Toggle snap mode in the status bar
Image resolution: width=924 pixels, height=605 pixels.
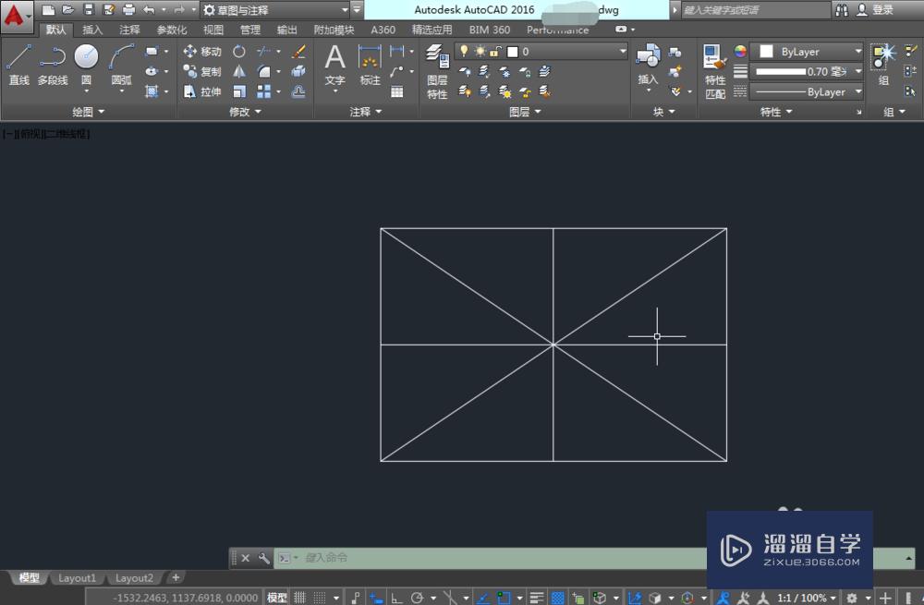(x=318, y=596)
